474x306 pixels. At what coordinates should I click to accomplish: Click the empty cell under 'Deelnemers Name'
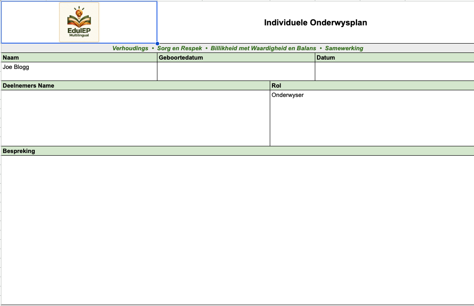click(x=136, y=118)
